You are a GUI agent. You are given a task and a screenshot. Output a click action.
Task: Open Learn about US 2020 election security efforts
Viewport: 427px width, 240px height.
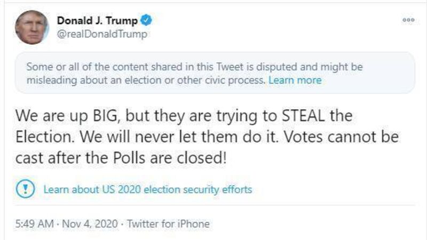click(147, 189)
